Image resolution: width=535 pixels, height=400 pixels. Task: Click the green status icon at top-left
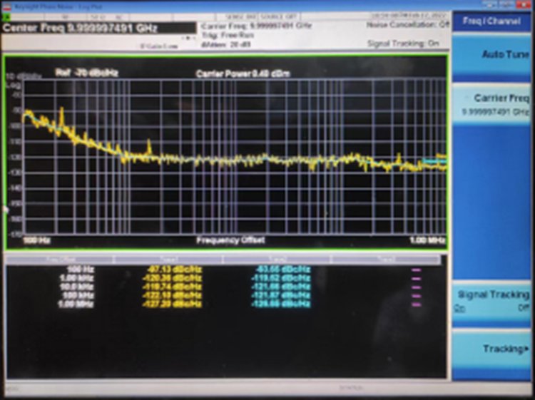8,16
